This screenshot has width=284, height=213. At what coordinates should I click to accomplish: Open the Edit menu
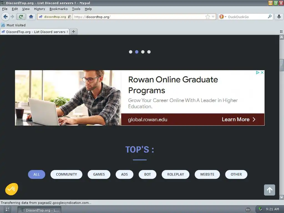(x=15, y=9)
